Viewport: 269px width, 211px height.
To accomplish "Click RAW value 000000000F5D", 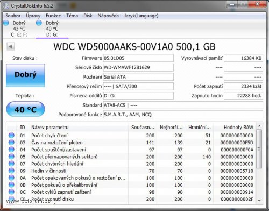I will [x=237, y=143].
